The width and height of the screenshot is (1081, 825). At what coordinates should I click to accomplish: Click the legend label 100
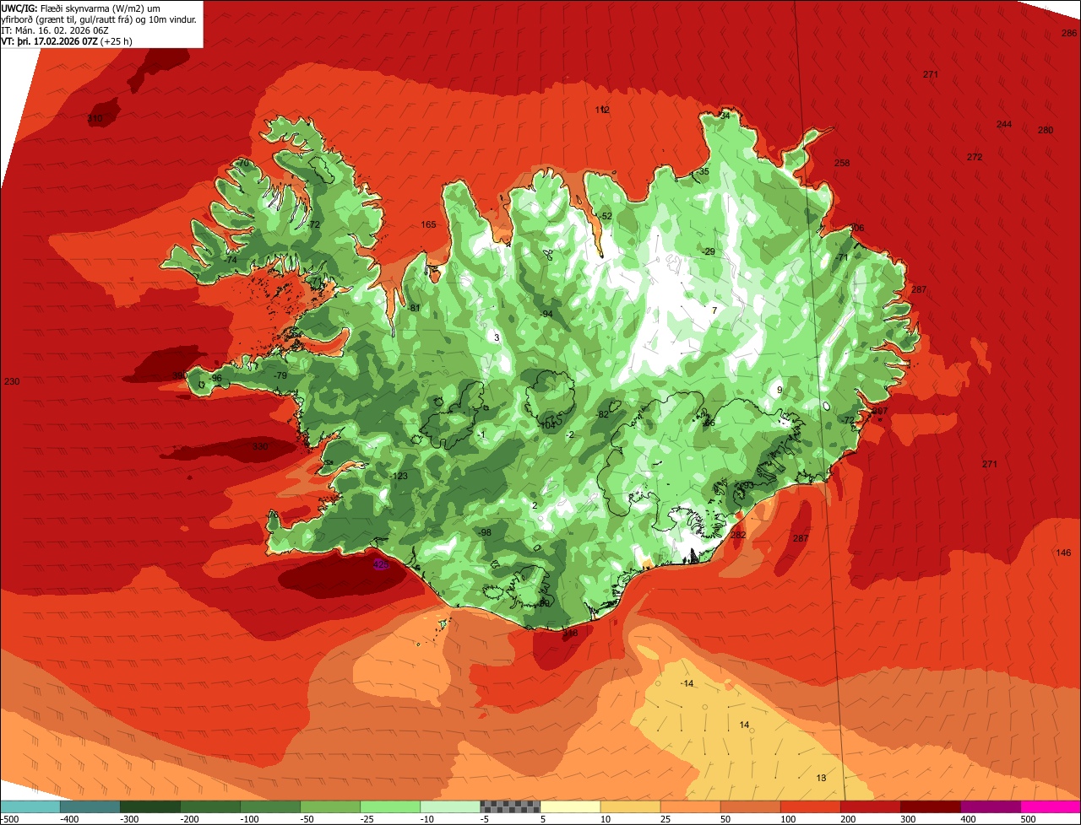pyautogui.click(x=788, y=819)
